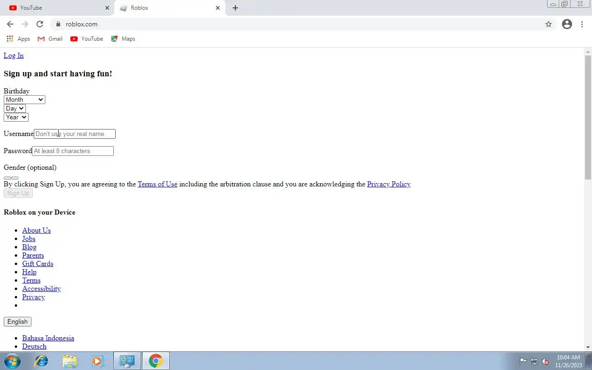This screenshot has width=592, height=370.
Task: Close the Roblox tab
Action: [x=218, y=8]
